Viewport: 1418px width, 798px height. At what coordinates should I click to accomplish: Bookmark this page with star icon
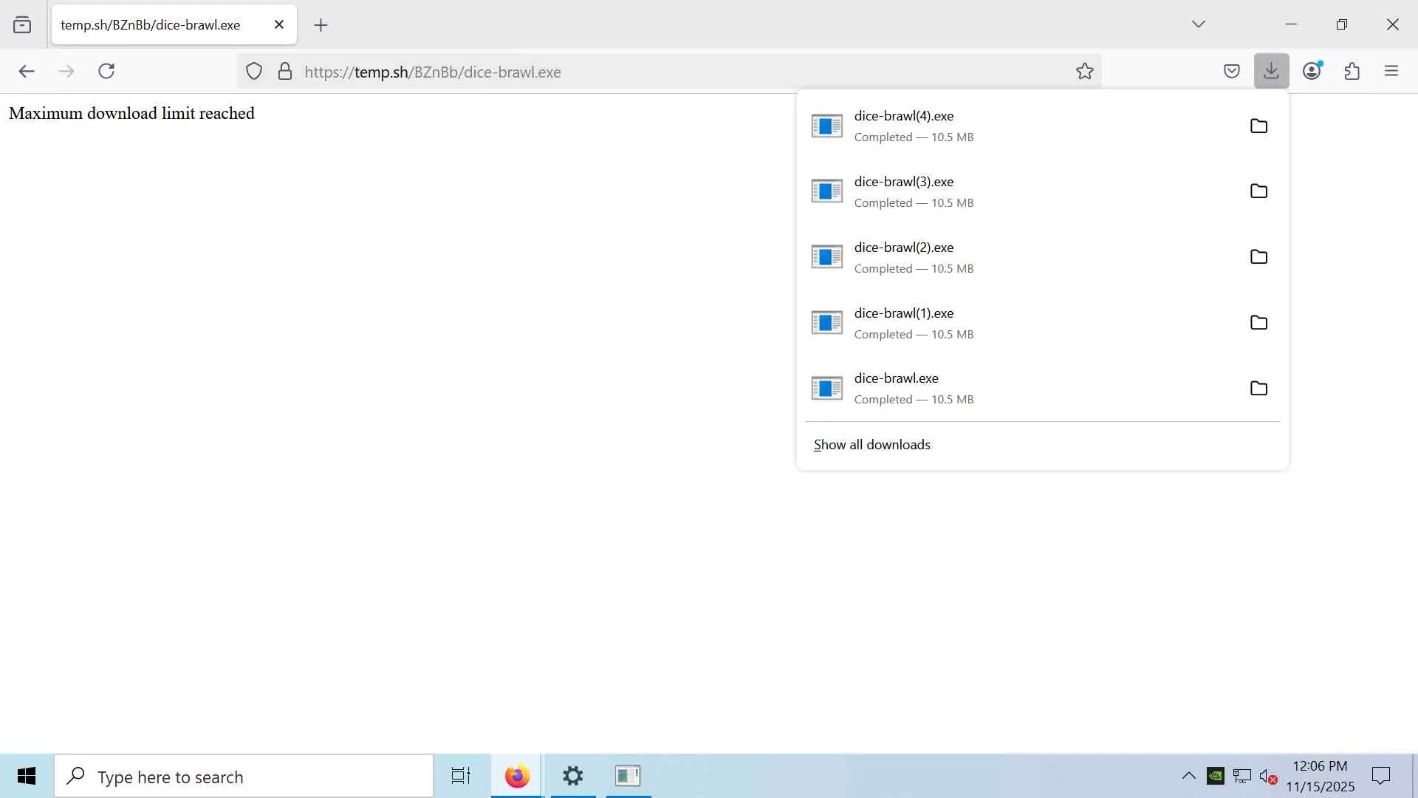[x=1084, y=72]
